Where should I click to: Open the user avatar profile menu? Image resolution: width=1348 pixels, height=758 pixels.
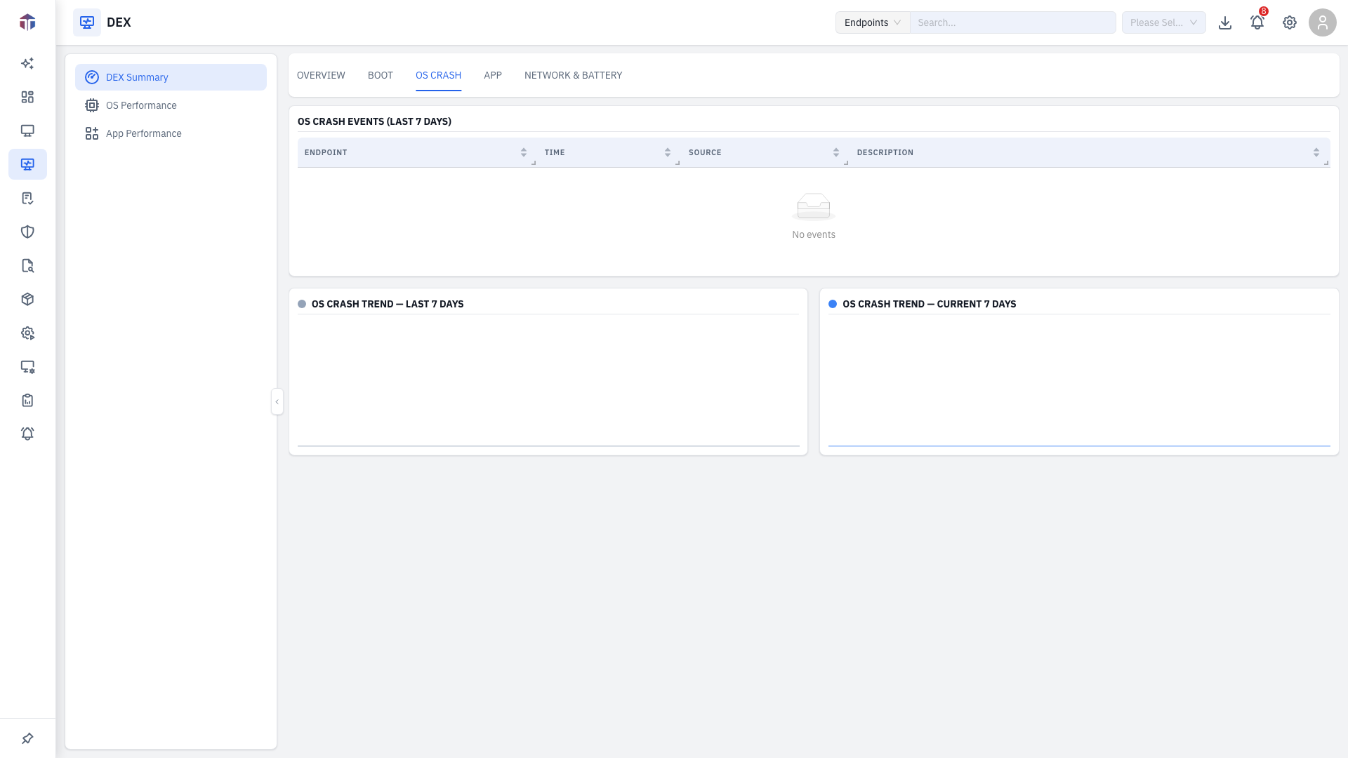tap(1323, 22)
